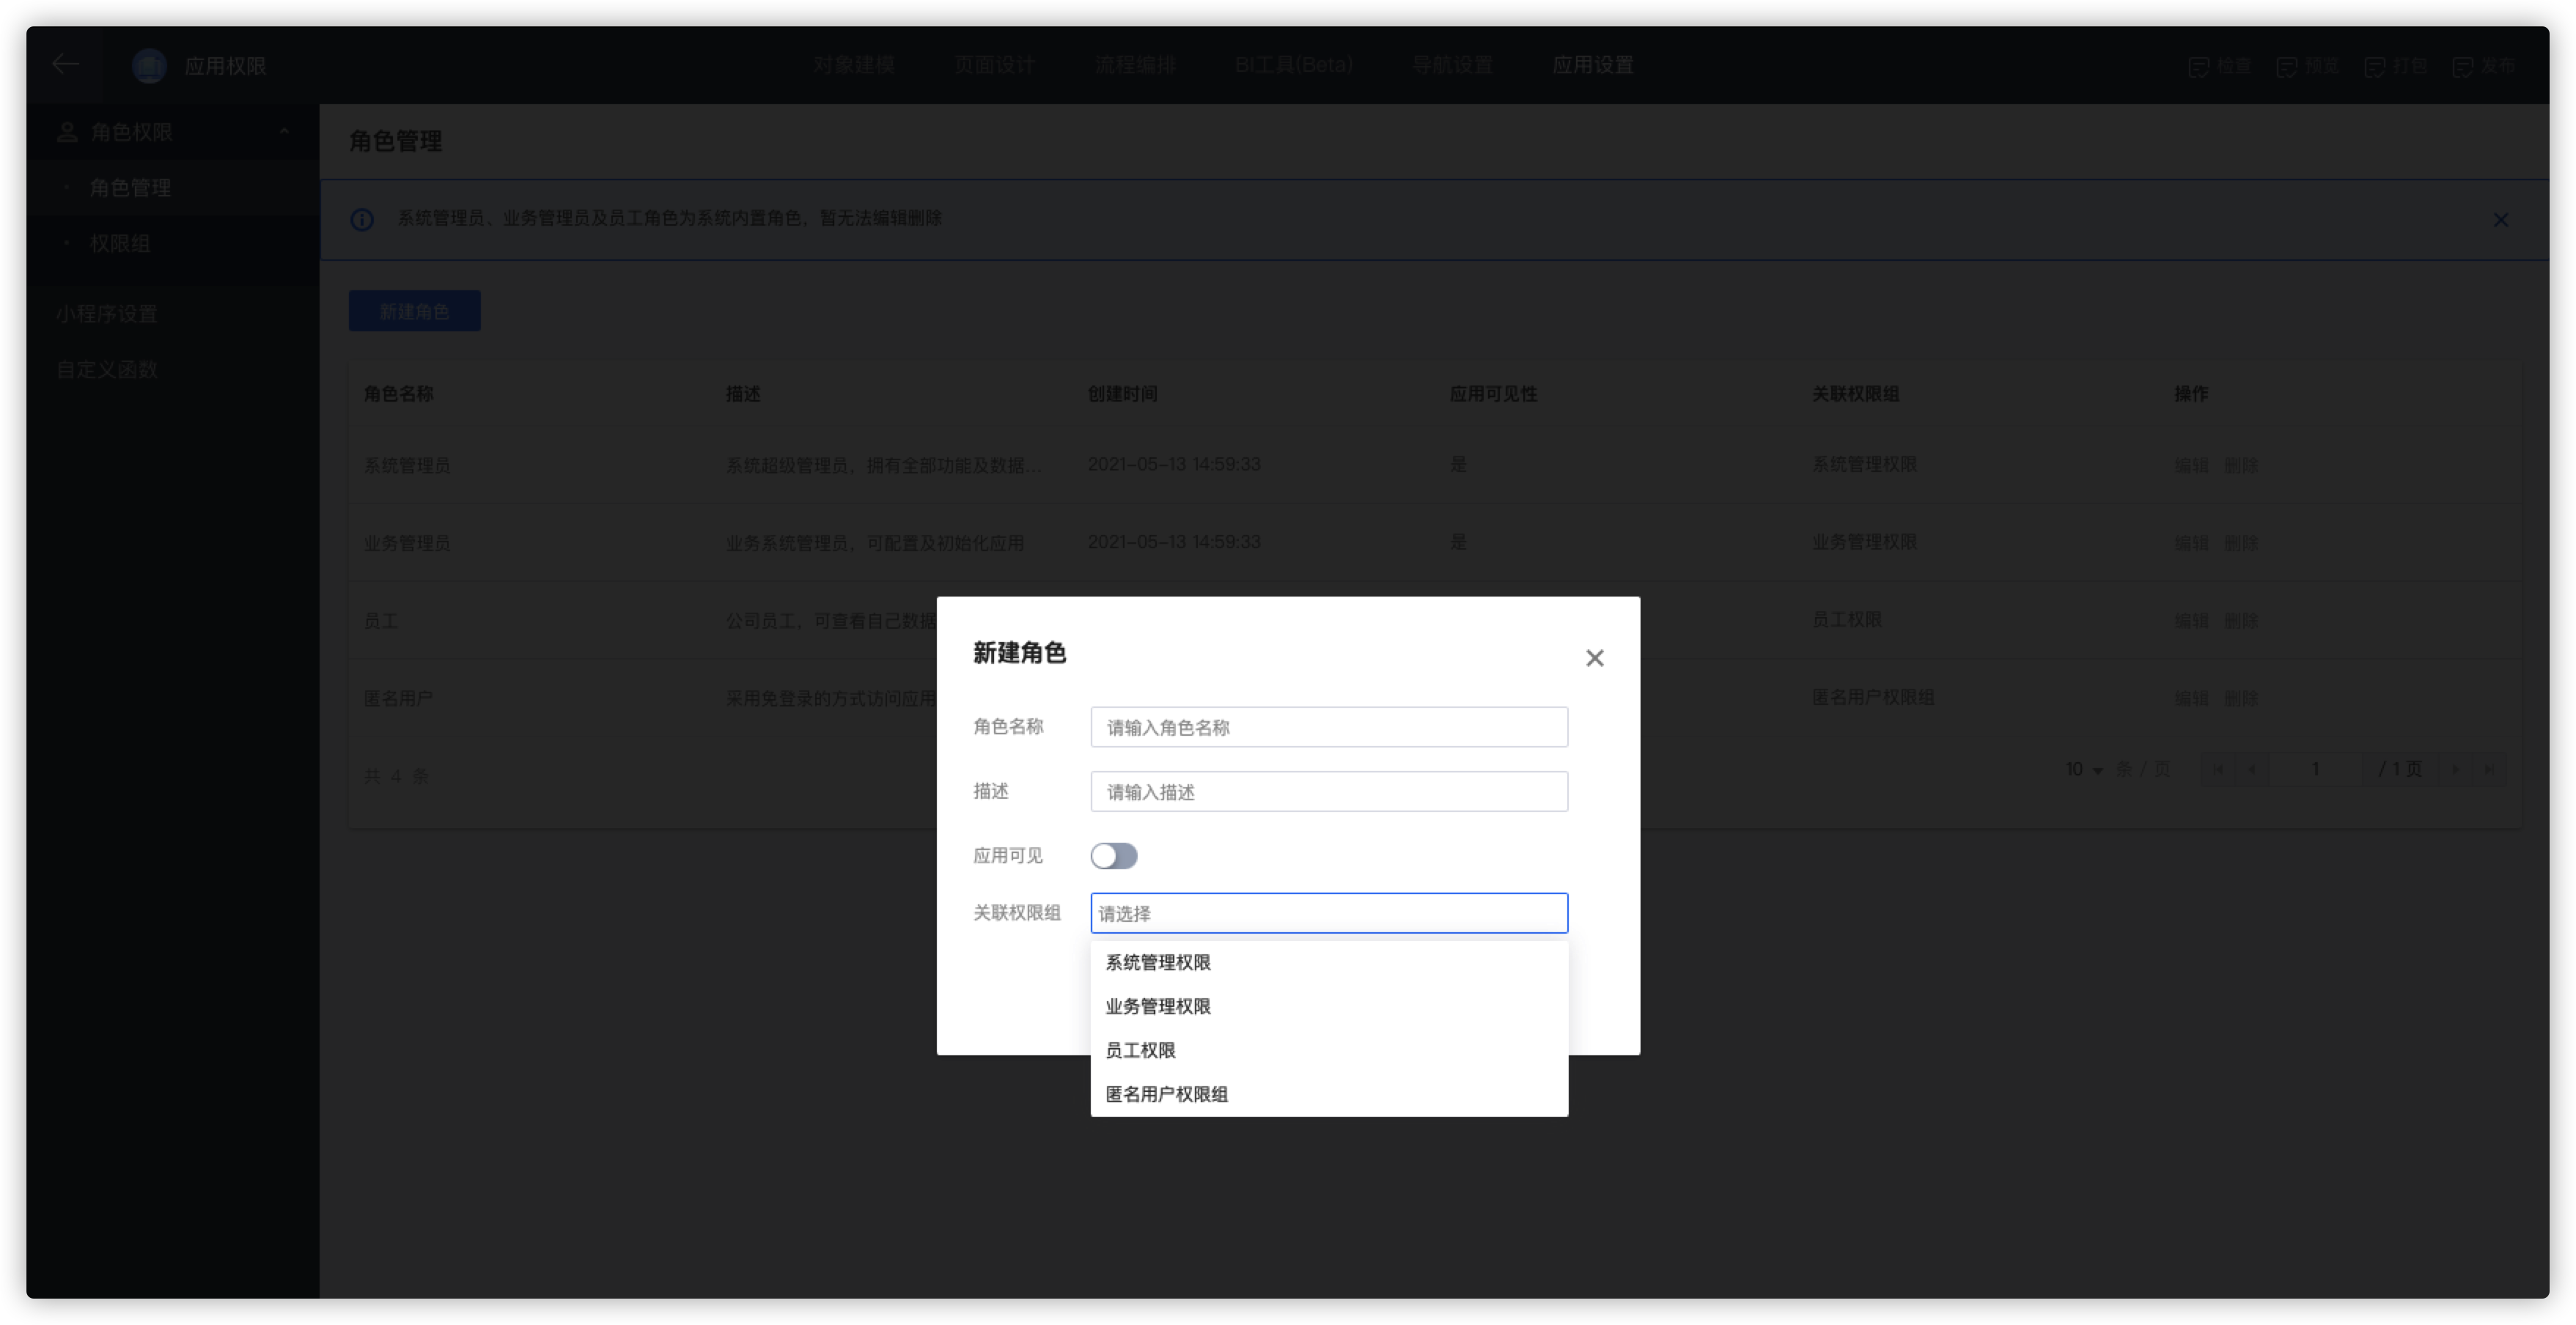Image resolution: width=2576 pixels, height=1325 pixels.
Task: Open the 导航设置 top navigation tab
Action: pyautogui.click(x=1452, y=65)
